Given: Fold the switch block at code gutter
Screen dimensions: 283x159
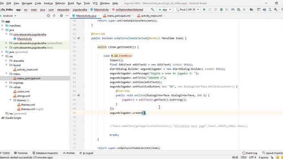Looking at the screenshot, I should [x=84, y=47].
